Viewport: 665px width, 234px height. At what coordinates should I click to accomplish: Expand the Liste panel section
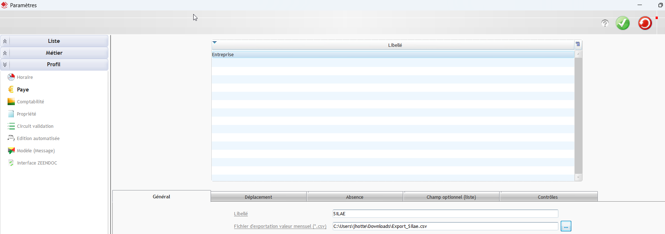click(54, 41)
